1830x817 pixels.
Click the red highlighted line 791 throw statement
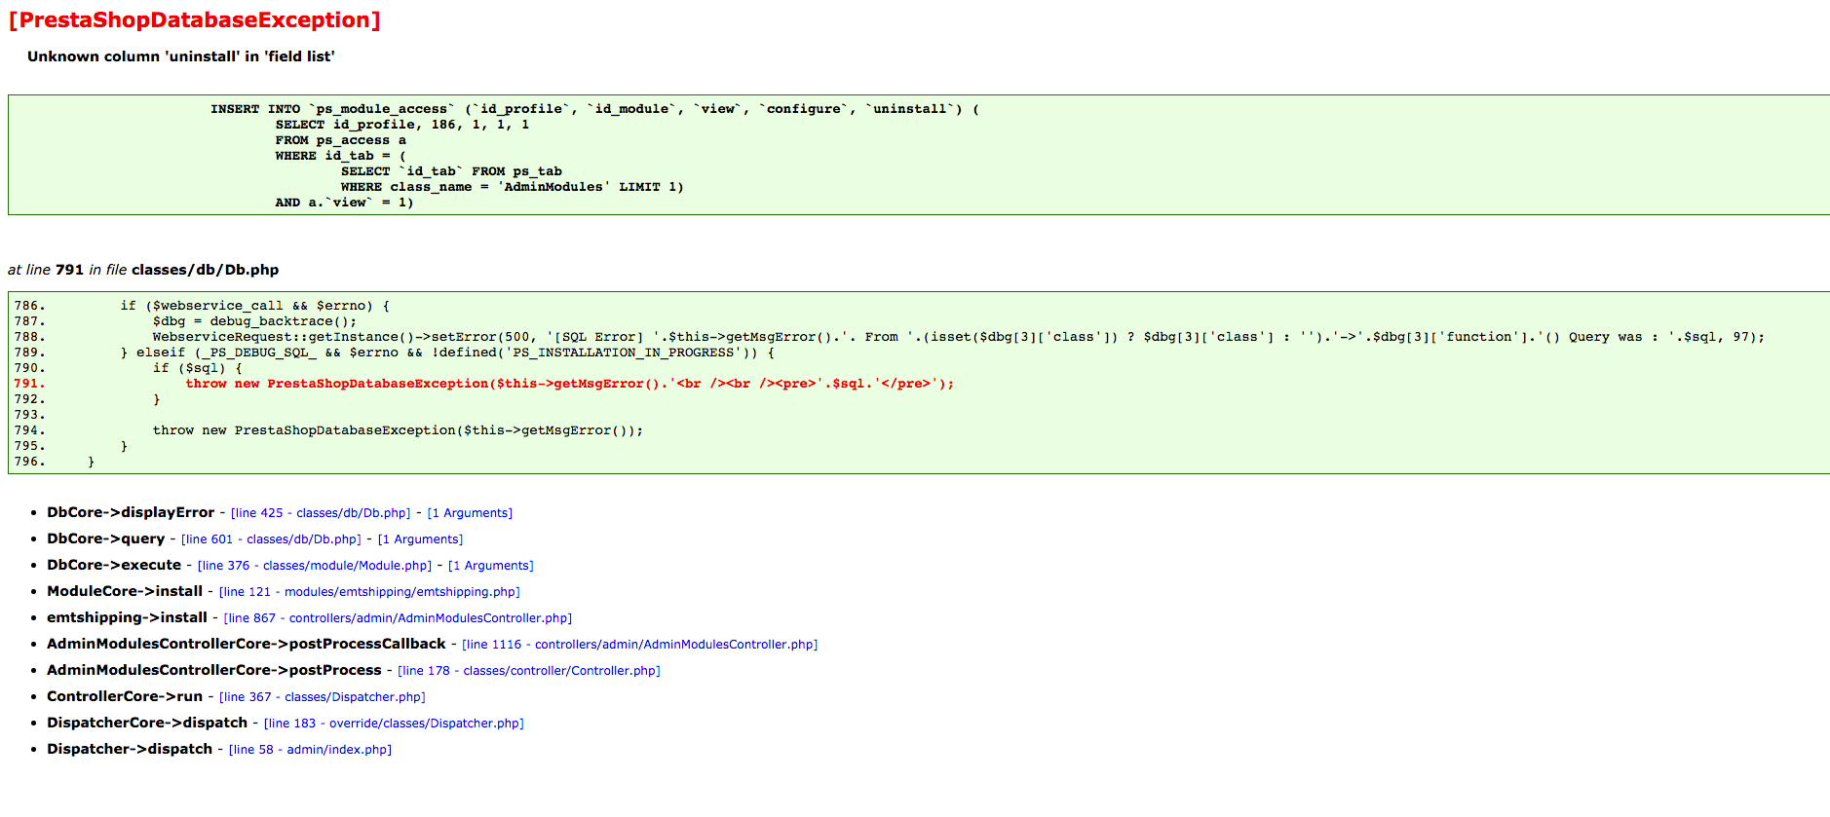[x=570, y=384]
